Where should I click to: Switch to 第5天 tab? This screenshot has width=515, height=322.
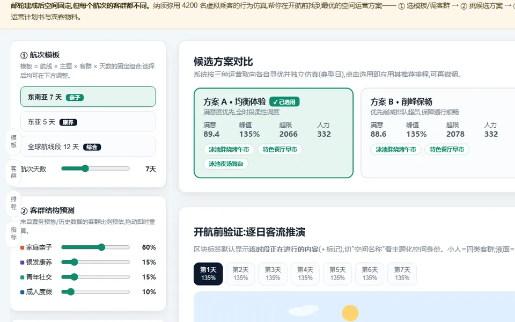coord(337,274)
